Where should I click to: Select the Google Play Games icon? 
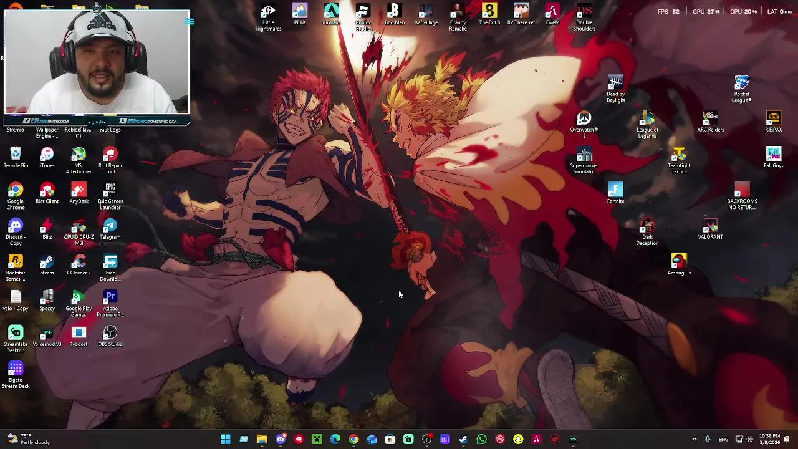[79, 304]
